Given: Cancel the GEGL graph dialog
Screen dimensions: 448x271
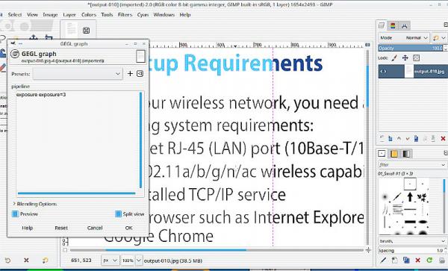Looking at the screenshot, I should coord(95,228).
